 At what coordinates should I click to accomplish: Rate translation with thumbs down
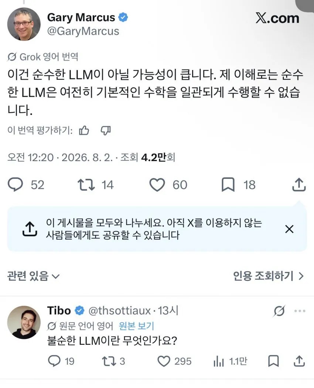point(106,130)
